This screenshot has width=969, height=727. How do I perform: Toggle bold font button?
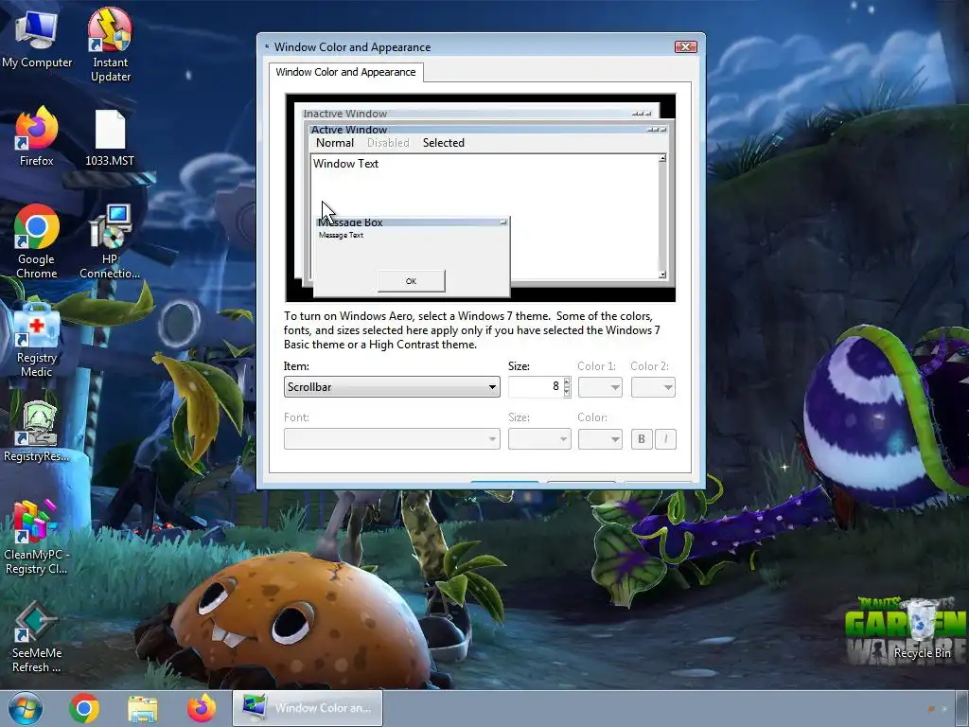point(642,439)
